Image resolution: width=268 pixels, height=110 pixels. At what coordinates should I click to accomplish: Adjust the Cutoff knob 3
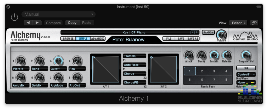pyautogui.click(x=58, y=60)
